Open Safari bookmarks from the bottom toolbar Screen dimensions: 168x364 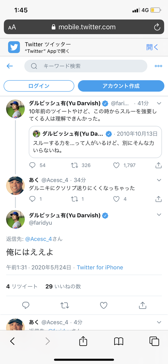point(119,341)
